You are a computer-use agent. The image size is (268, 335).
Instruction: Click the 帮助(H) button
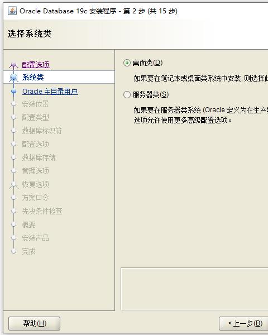pos(35,323)
